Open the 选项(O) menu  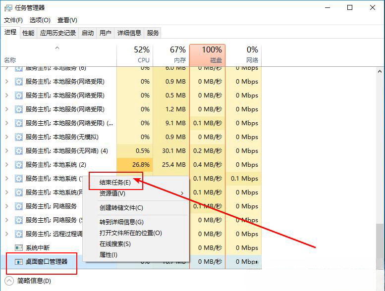tap(40, 20)
